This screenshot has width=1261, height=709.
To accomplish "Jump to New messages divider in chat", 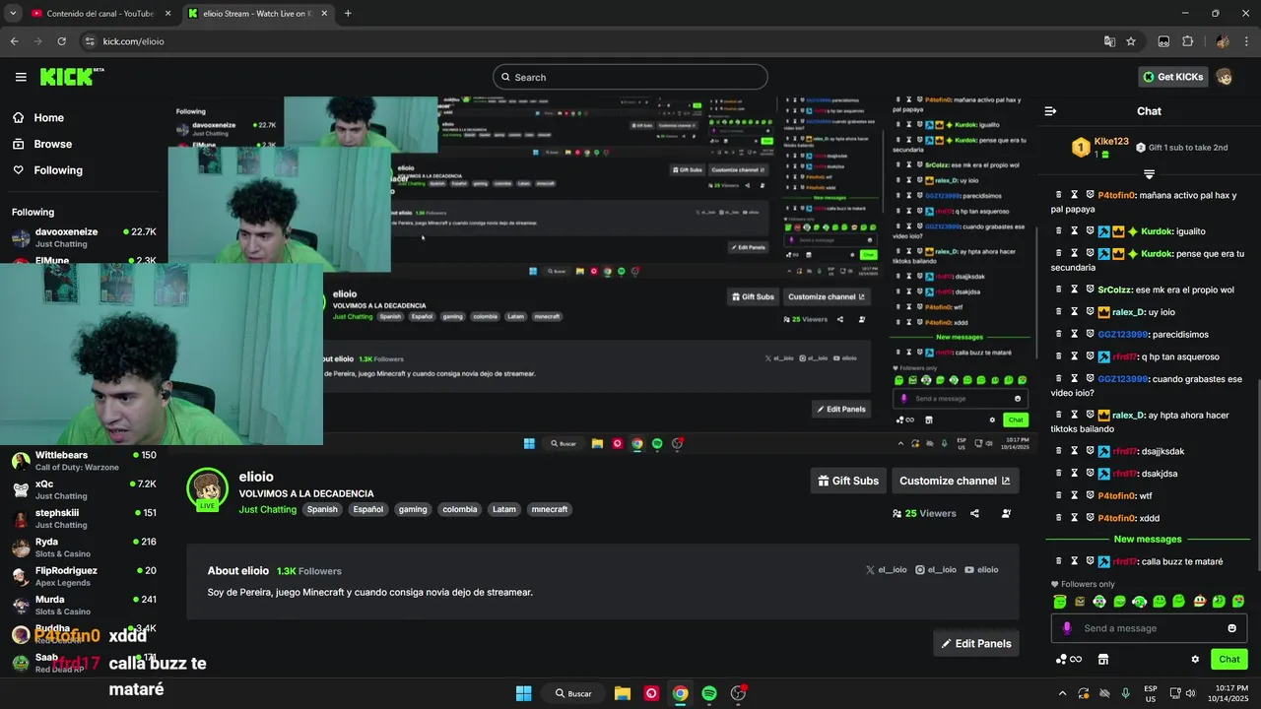I will point(1148,540).
